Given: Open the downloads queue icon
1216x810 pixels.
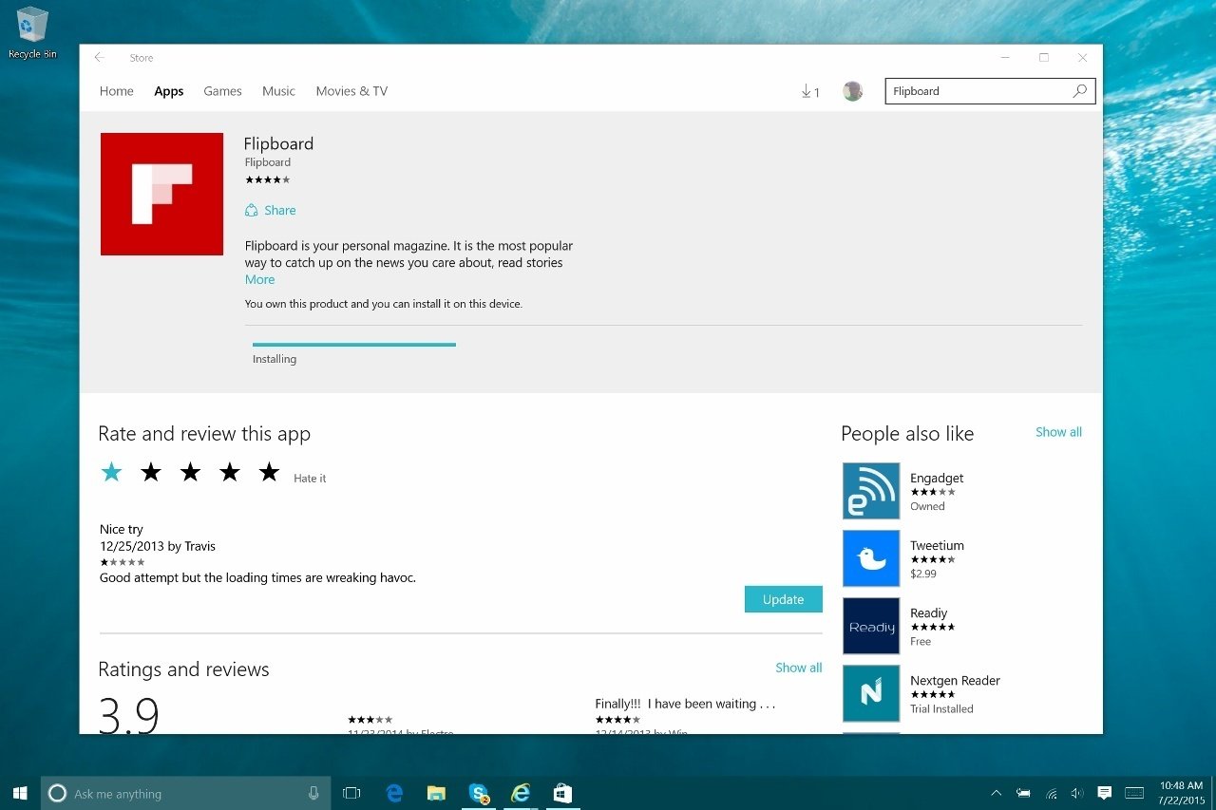Looking at the screenshot, I should click(x=809, y=91).
